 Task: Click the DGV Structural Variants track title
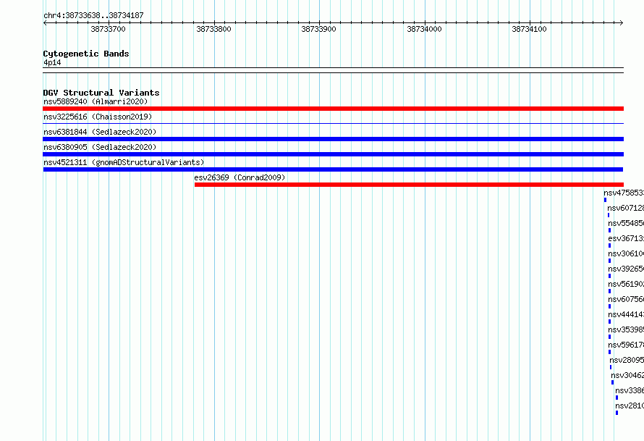pos(101,93)
